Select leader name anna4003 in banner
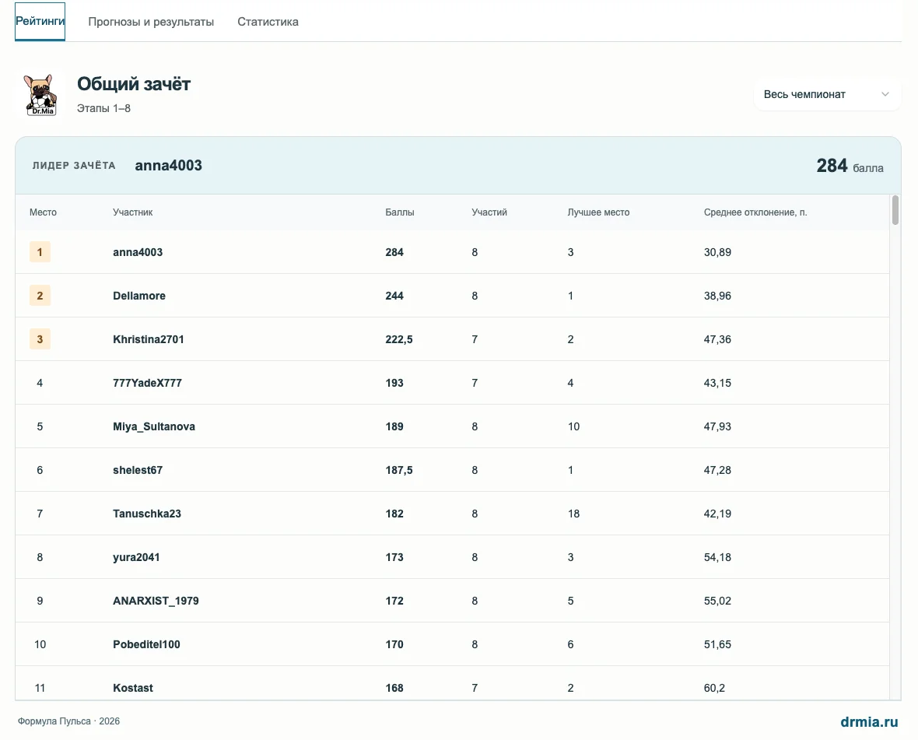This screenshot has width=918, height=740. (x=169, y=166)
